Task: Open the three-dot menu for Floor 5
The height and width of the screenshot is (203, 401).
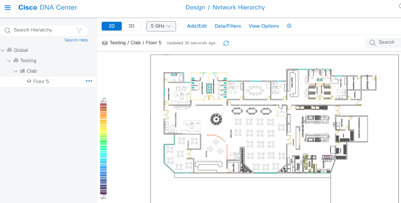Action: [89, 81]
